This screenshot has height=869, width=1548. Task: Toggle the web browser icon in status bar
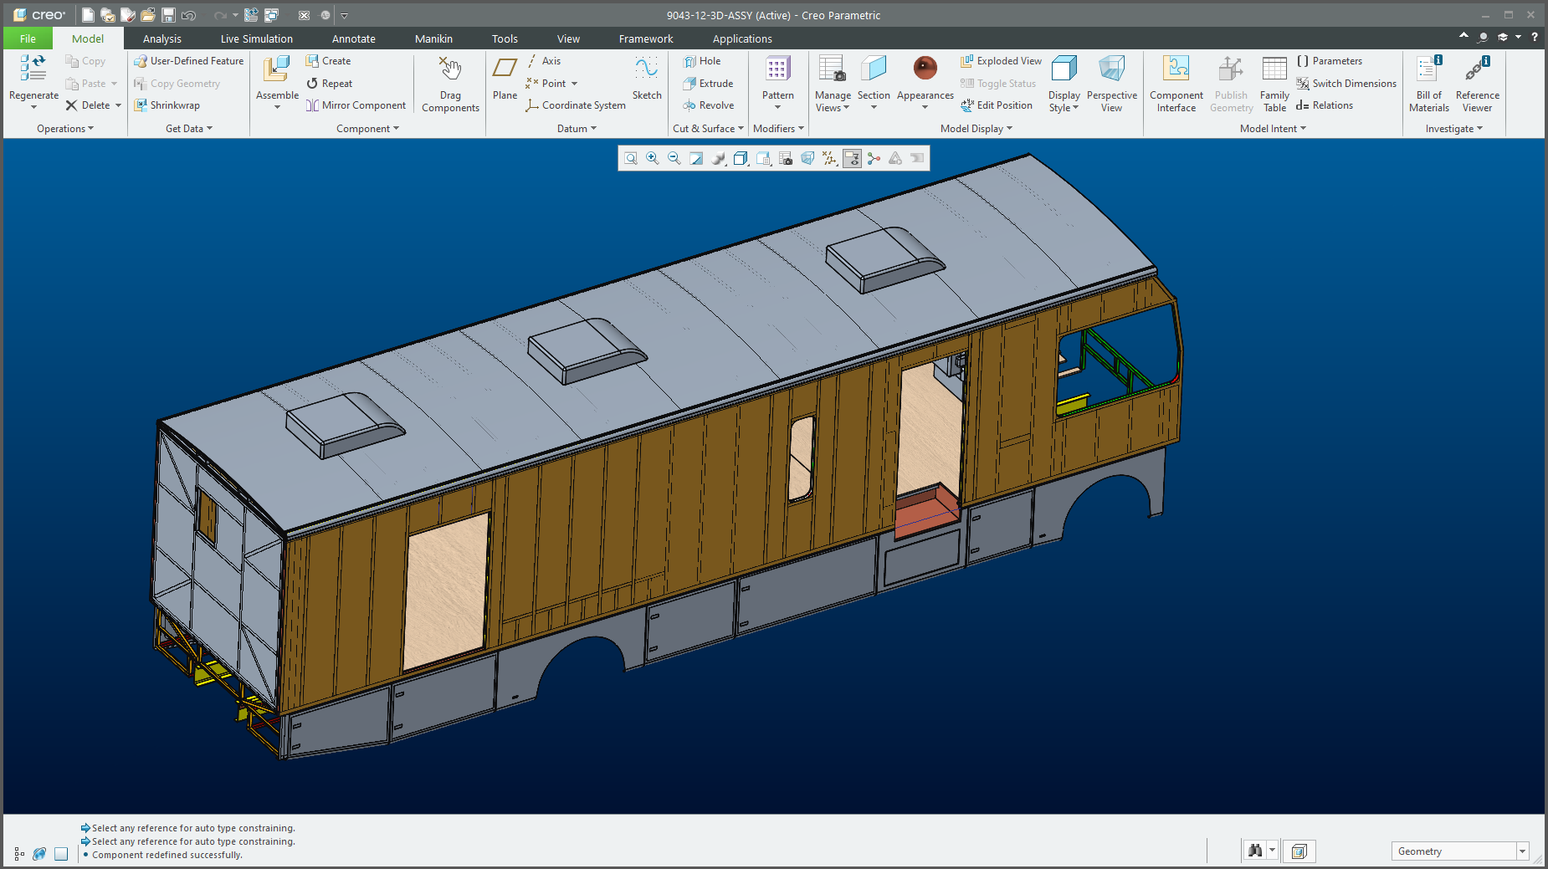pyautogui.click(x=39, y=854)
